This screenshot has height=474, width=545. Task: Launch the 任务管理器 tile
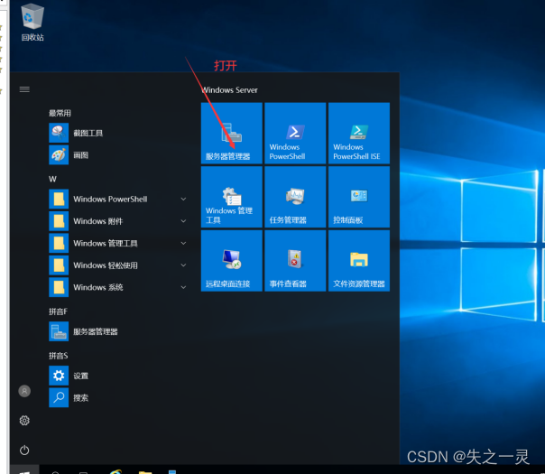click(295, 197)
